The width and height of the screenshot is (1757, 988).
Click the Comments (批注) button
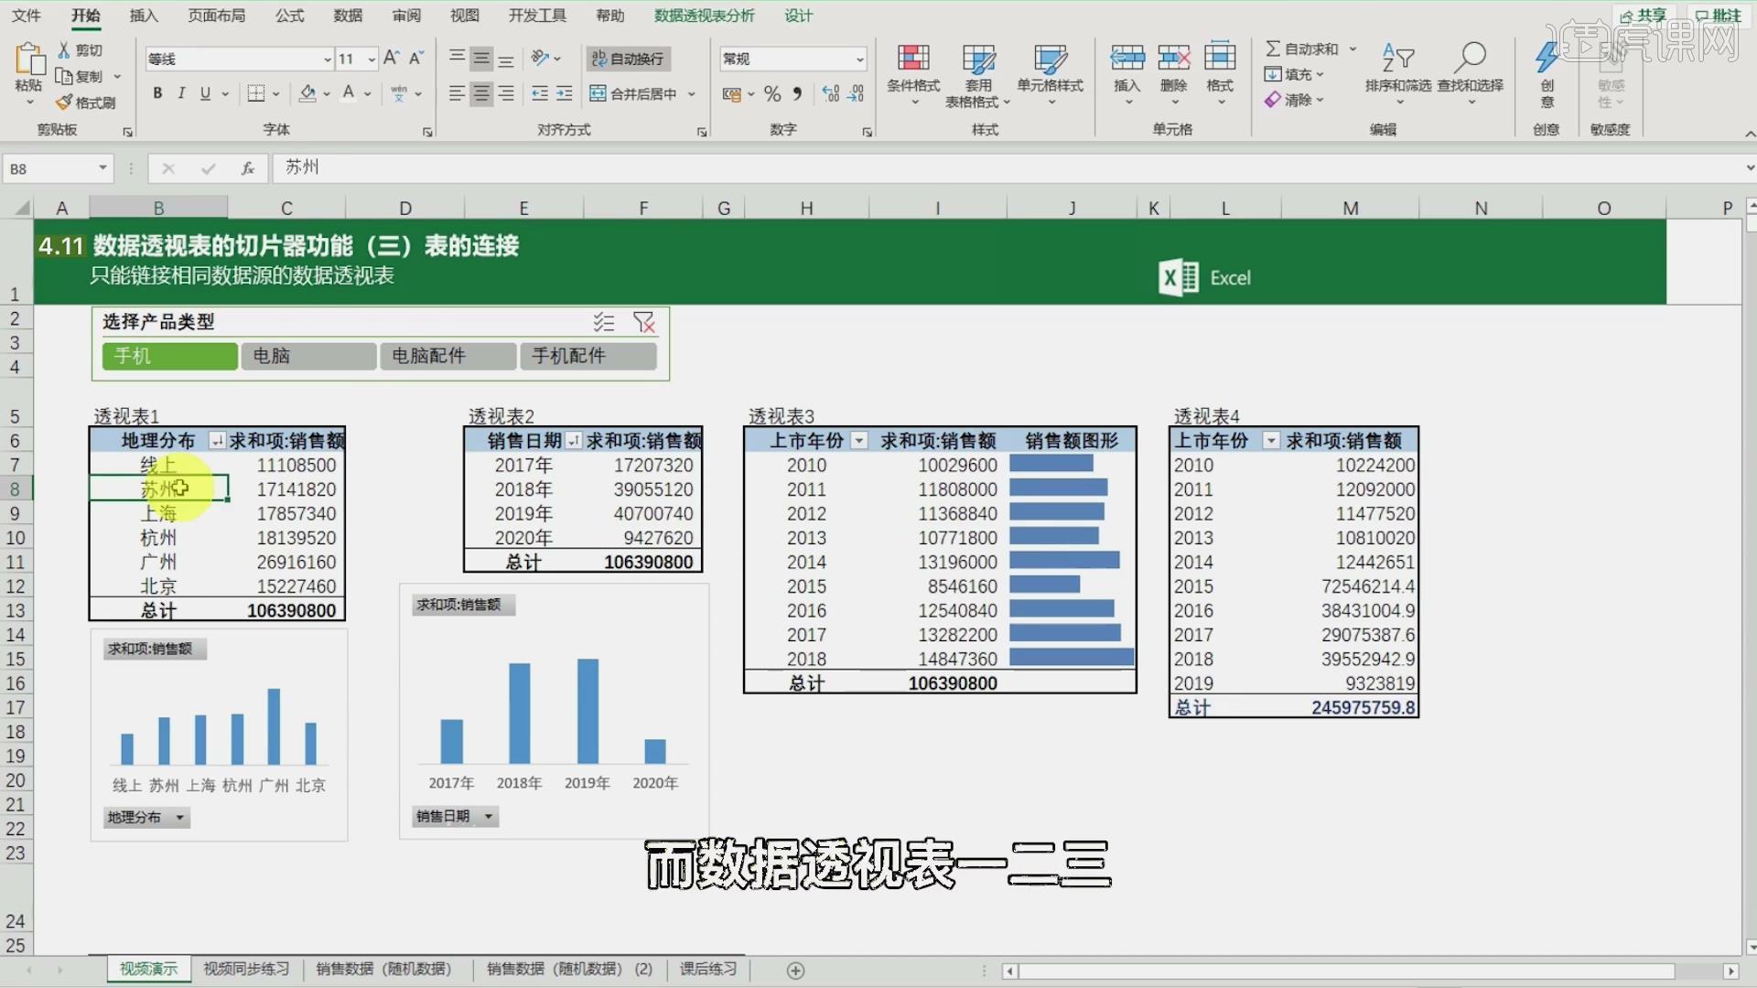pos(1718,16)
